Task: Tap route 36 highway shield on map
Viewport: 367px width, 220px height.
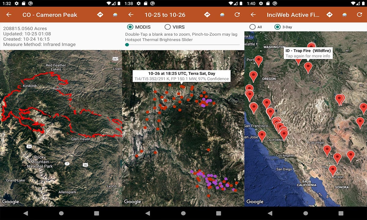Action: [85, 165]
